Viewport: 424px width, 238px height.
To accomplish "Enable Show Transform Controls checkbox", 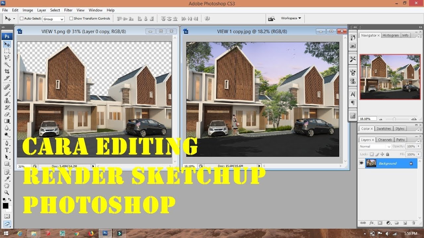I will click(x=71, y=19).
